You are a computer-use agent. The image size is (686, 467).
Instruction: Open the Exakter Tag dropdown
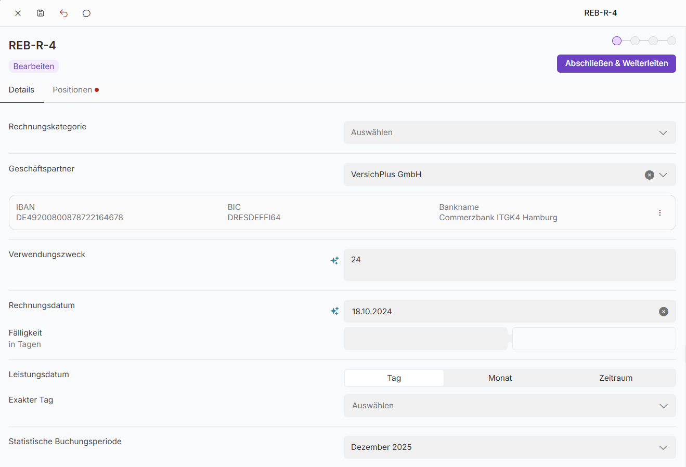(510, 406)
